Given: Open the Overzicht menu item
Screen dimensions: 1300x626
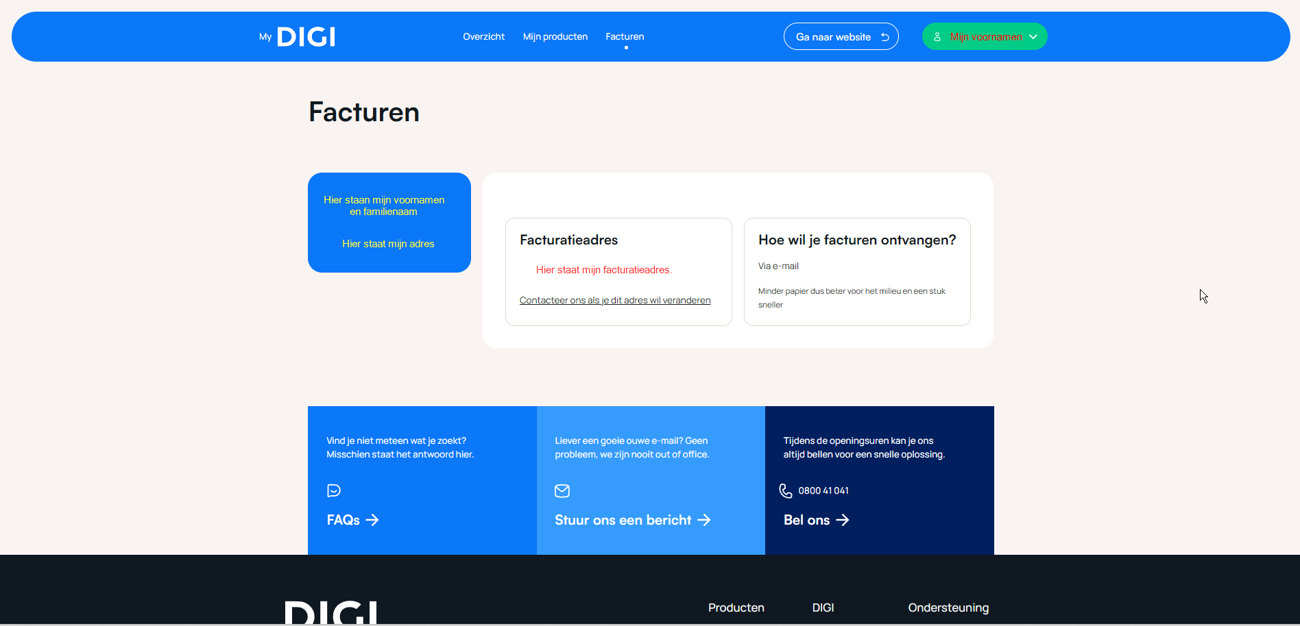Looking at the screenshot, I should coord(483,37).
